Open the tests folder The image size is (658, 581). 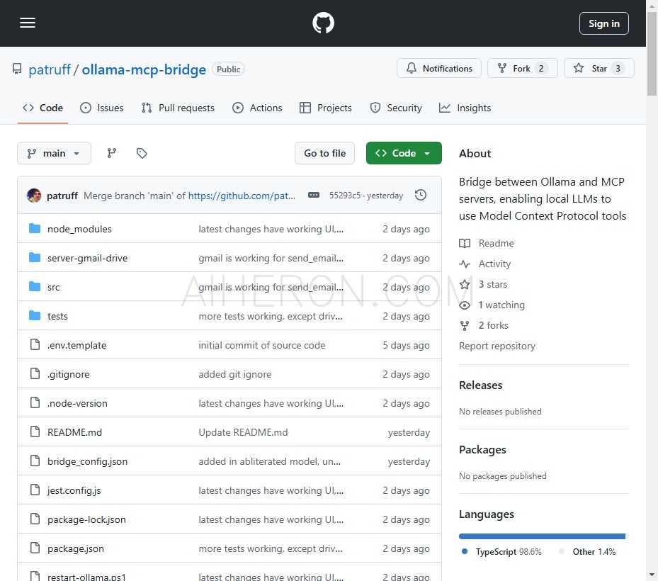tap(57, 316)
